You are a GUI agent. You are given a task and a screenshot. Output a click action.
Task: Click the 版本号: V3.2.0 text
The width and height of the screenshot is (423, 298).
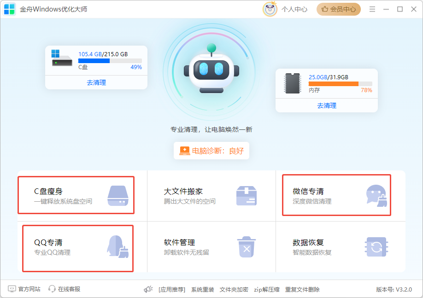click(x=394, y=290)
